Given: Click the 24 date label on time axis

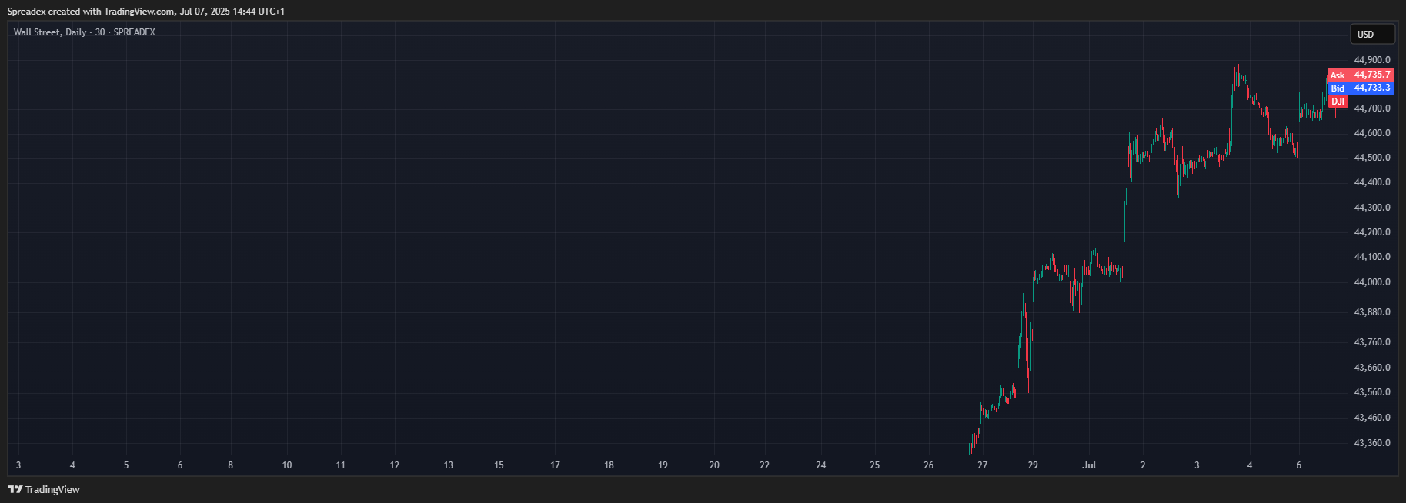Looking at the screenshot, I should tap(821, 465).
